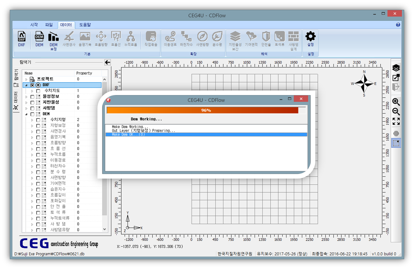The height and width of the screenshot is (269, 414).
Task: Collapse the DXF tree node
Action: [27, 85]
